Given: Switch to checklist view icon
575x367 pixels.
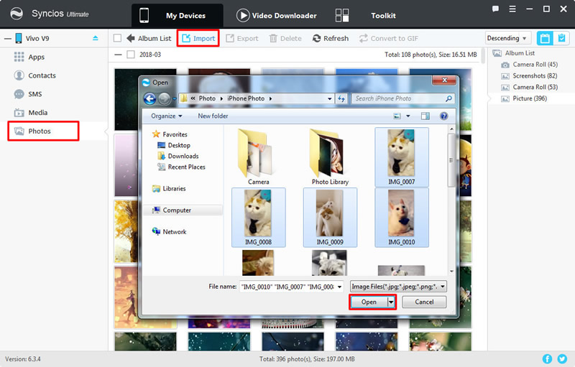Looking at the screenshot, I should click(x=561, y=38).
